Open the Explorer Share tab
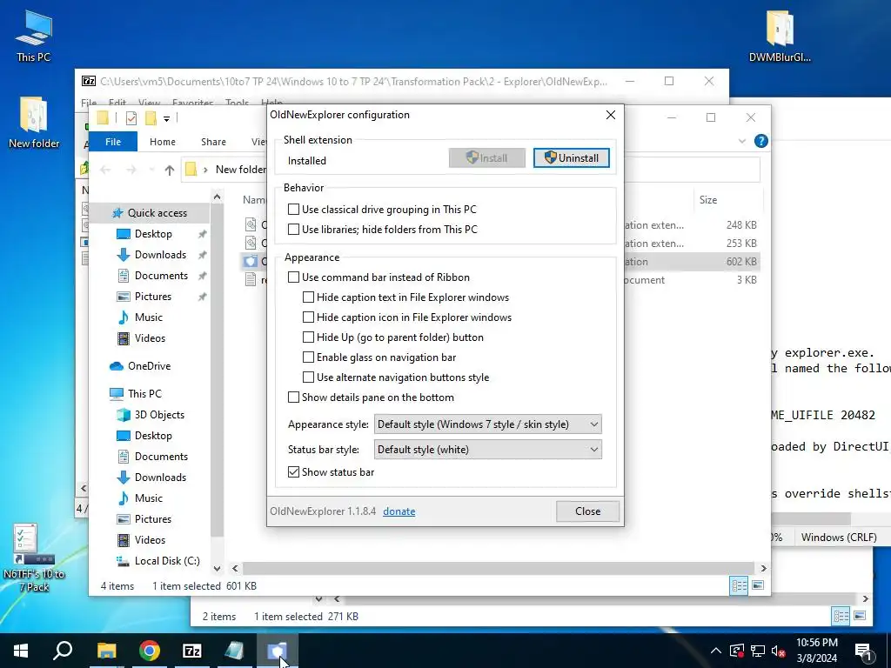Image resolution: width=891 pixels, height=668 pixels. point(213,142)
